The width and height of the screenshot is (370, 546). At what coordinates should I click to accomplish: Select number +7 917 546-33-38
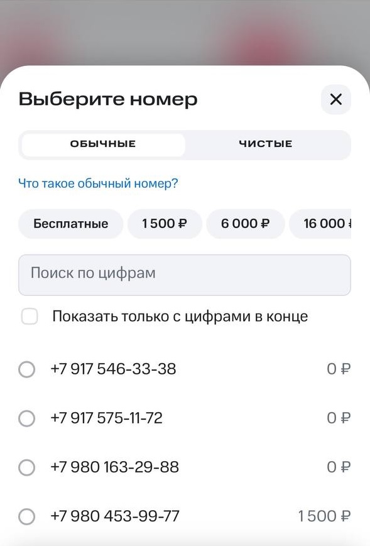(114, 369)
